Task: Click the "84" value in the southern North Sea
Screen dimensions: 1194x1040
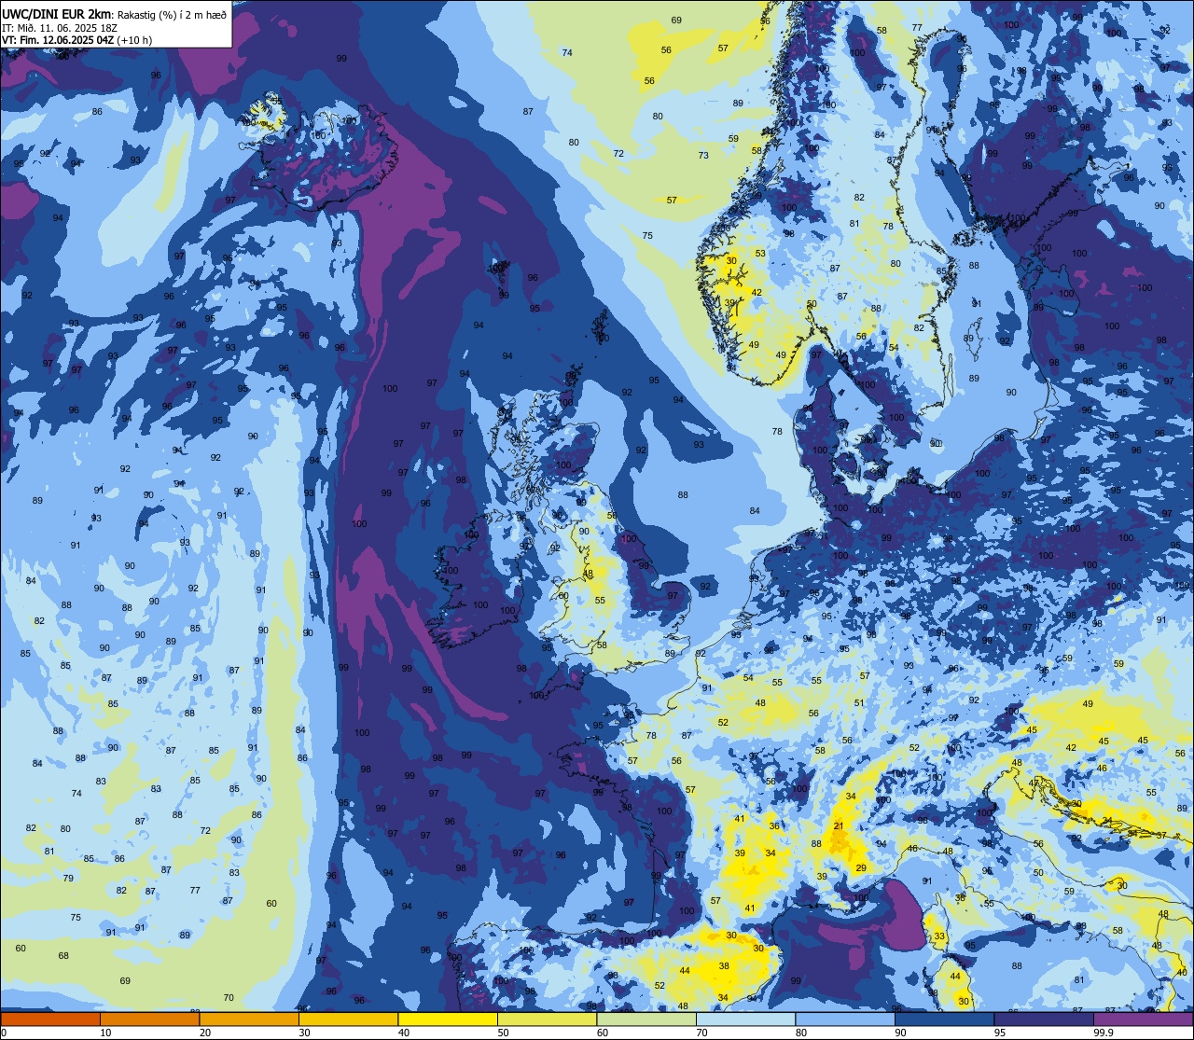Action: [x=755, y=511]
